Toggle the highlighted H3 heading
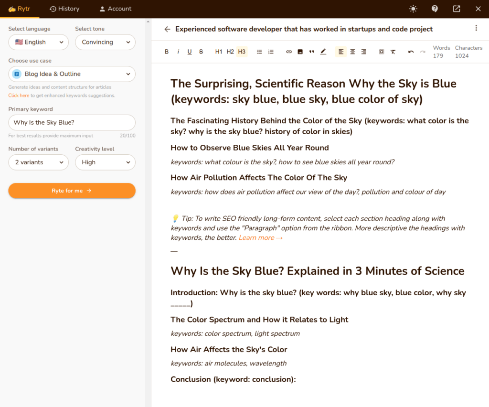The image size is (489, 407). coord(242,52)
